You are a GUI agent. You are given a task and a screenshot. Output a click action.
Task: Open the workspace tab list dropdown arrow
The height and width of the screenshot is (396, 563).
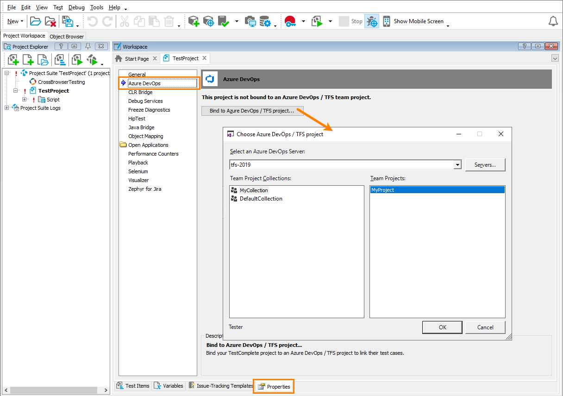555,58
